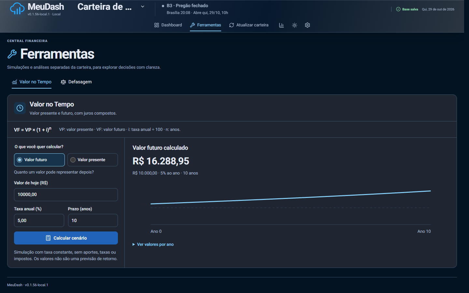
Task: Toggle light theme with the sun icon
Action: point(294,25)
